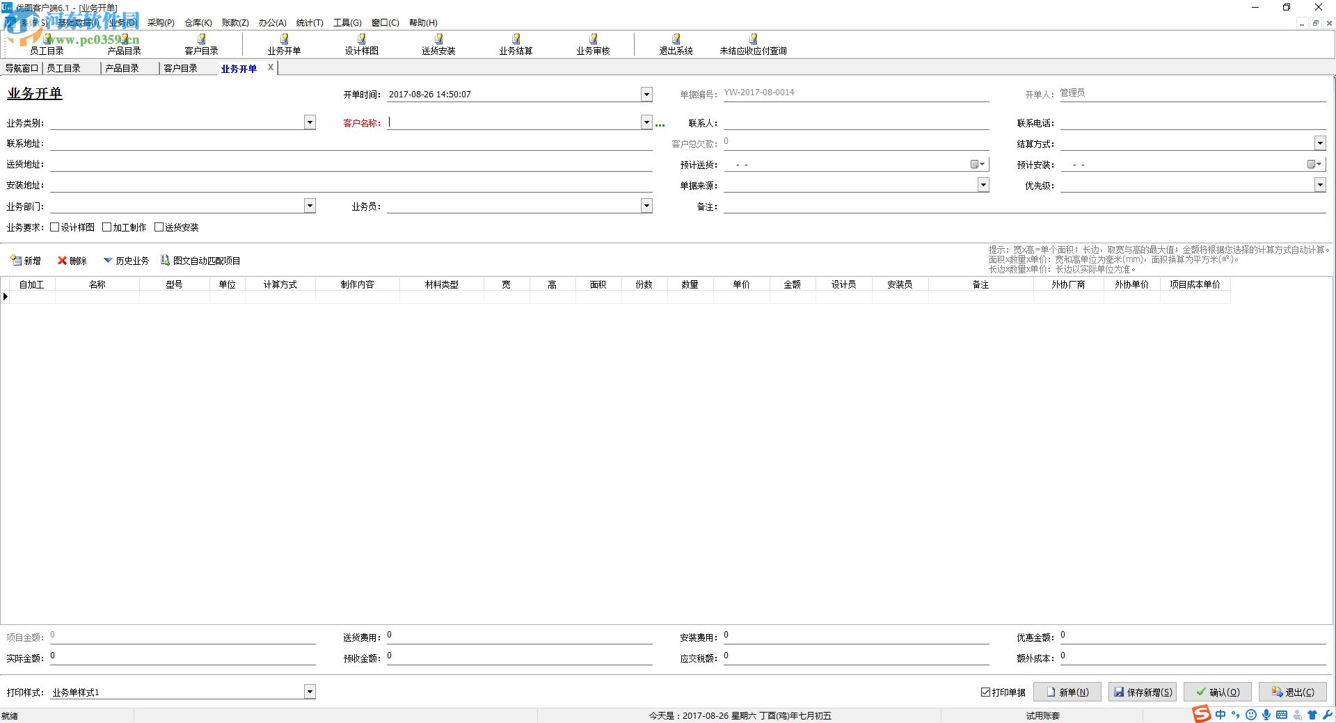1336x723 pixels.
Task: Open the 仓库(K) menu
Action: (198, 23)
